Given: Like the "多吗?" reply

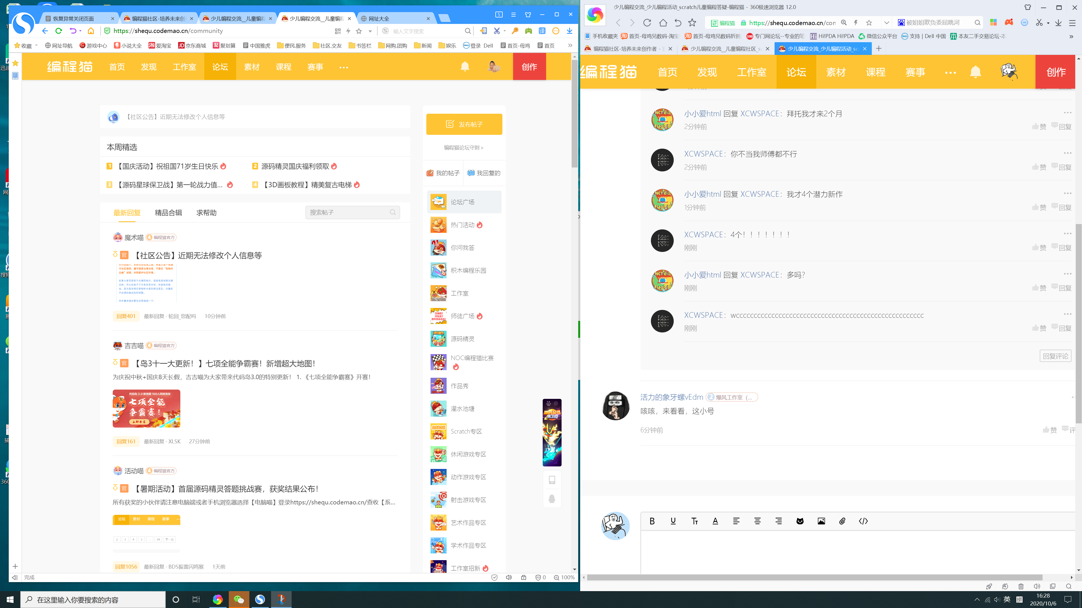Looking at the screenshot, I should click(1039, 288).
